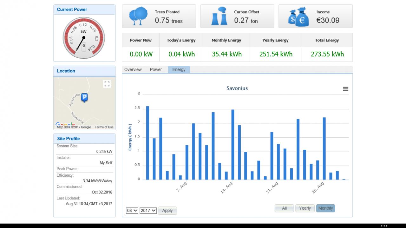The height and width of the screenshot is (228, 406).
Task: Switch to the Power tab
Action: [156, 69]
